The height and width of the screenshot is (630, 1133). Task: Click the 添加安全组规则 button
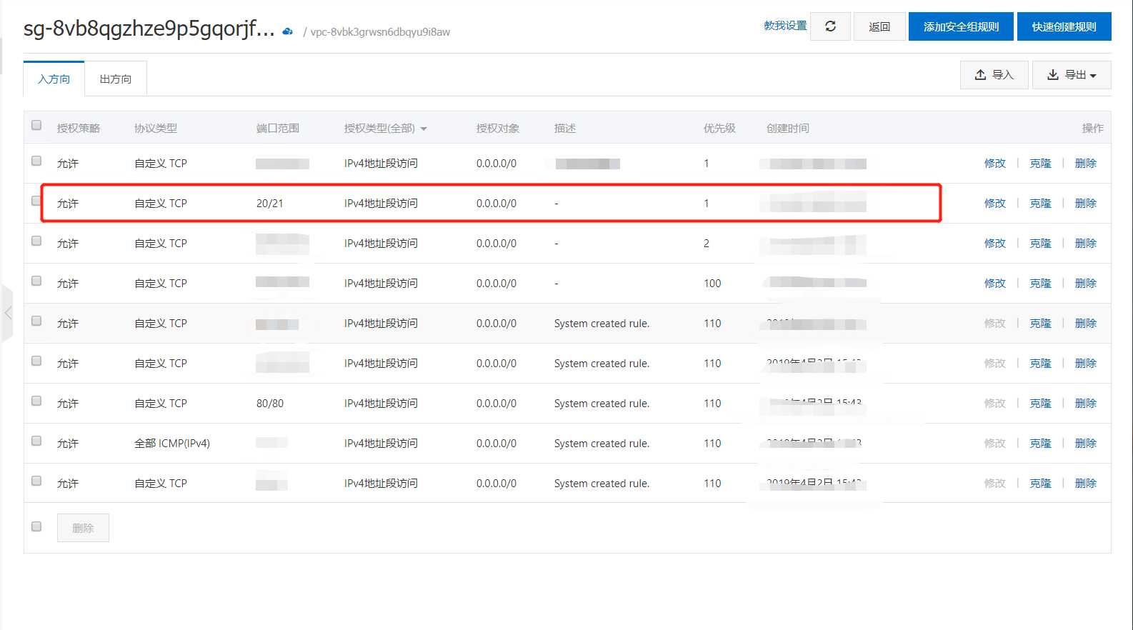click(962, 26)
